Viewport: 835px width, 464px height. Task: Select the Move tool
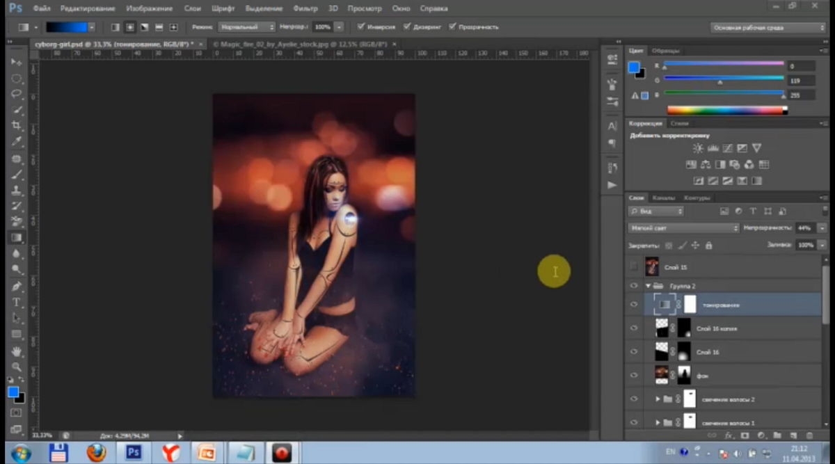click(17, 62)
